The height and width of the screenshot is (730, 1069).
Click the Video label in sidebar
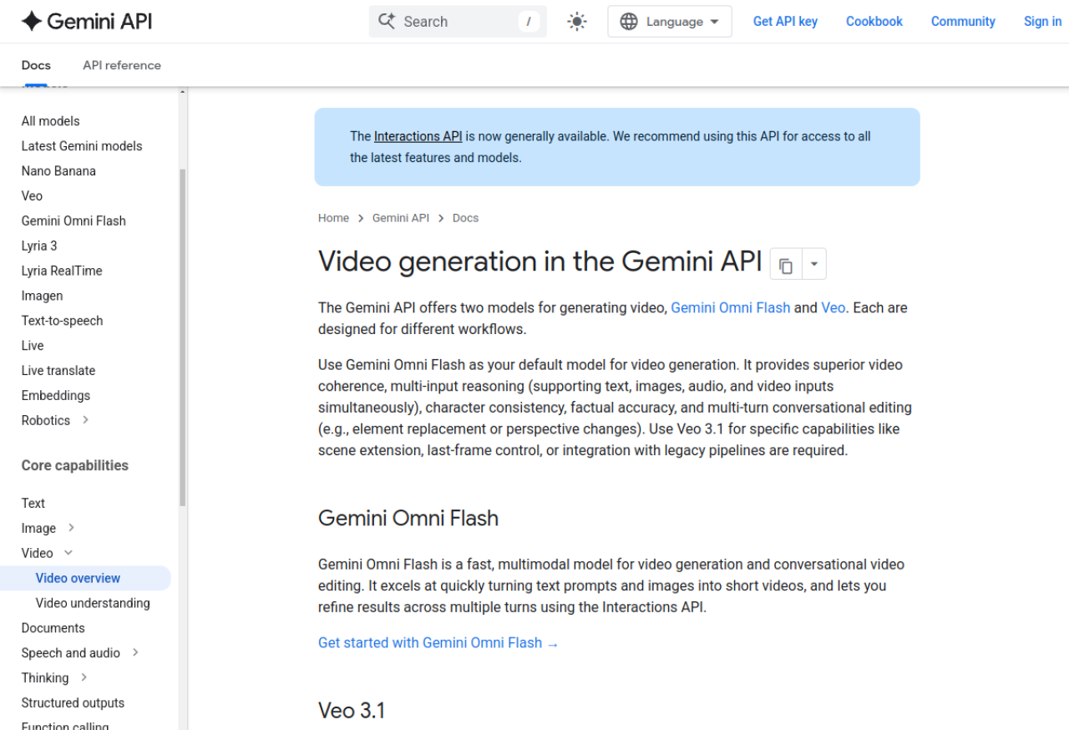click(x=37, y=553)
